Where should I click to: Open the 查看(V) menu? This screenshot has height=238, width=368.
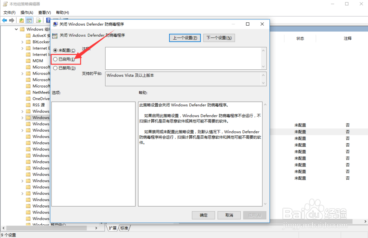click(x=45, y=12)
